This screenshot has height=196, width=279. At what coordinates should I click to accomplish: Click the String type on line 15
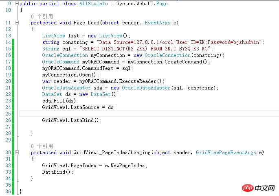51,49
